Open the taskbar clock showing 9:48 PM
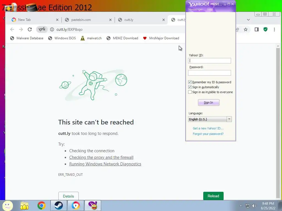The image size is (282, 211). coord(268,206)
